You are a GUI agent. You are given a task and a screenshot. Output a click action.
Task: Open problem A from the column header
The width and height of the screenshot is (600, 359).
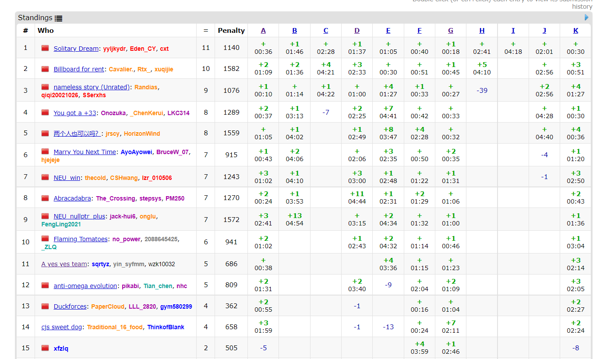pos(263,31)
